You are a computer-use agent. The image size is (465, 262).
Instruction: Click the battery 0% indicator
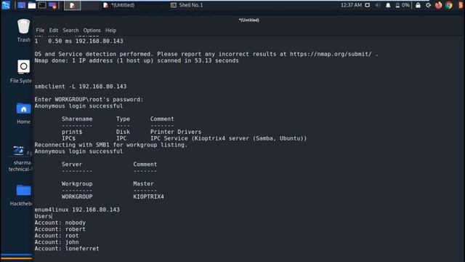tap(403, 5)
